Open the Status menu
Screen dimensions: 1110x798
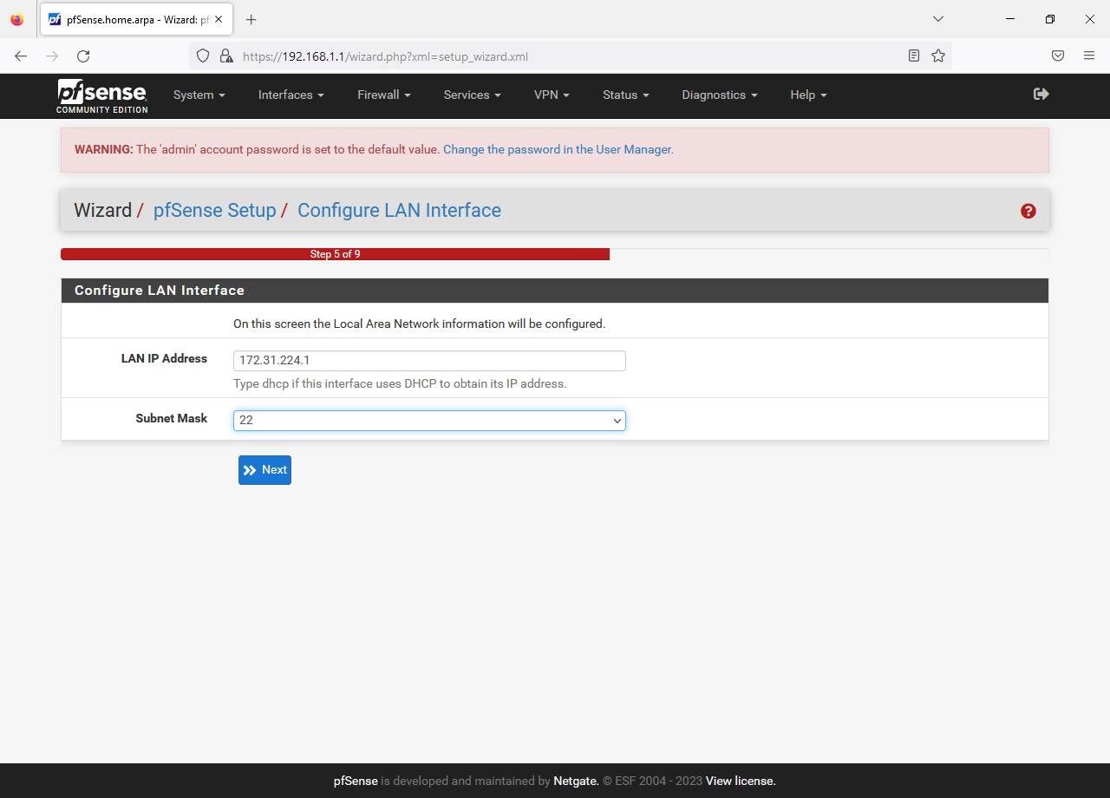pyautogui.click(x=626, y=95)
